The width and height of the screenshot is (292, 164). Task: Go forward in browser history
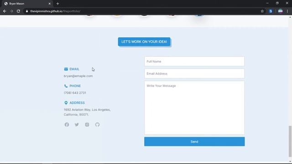[11, 11]
